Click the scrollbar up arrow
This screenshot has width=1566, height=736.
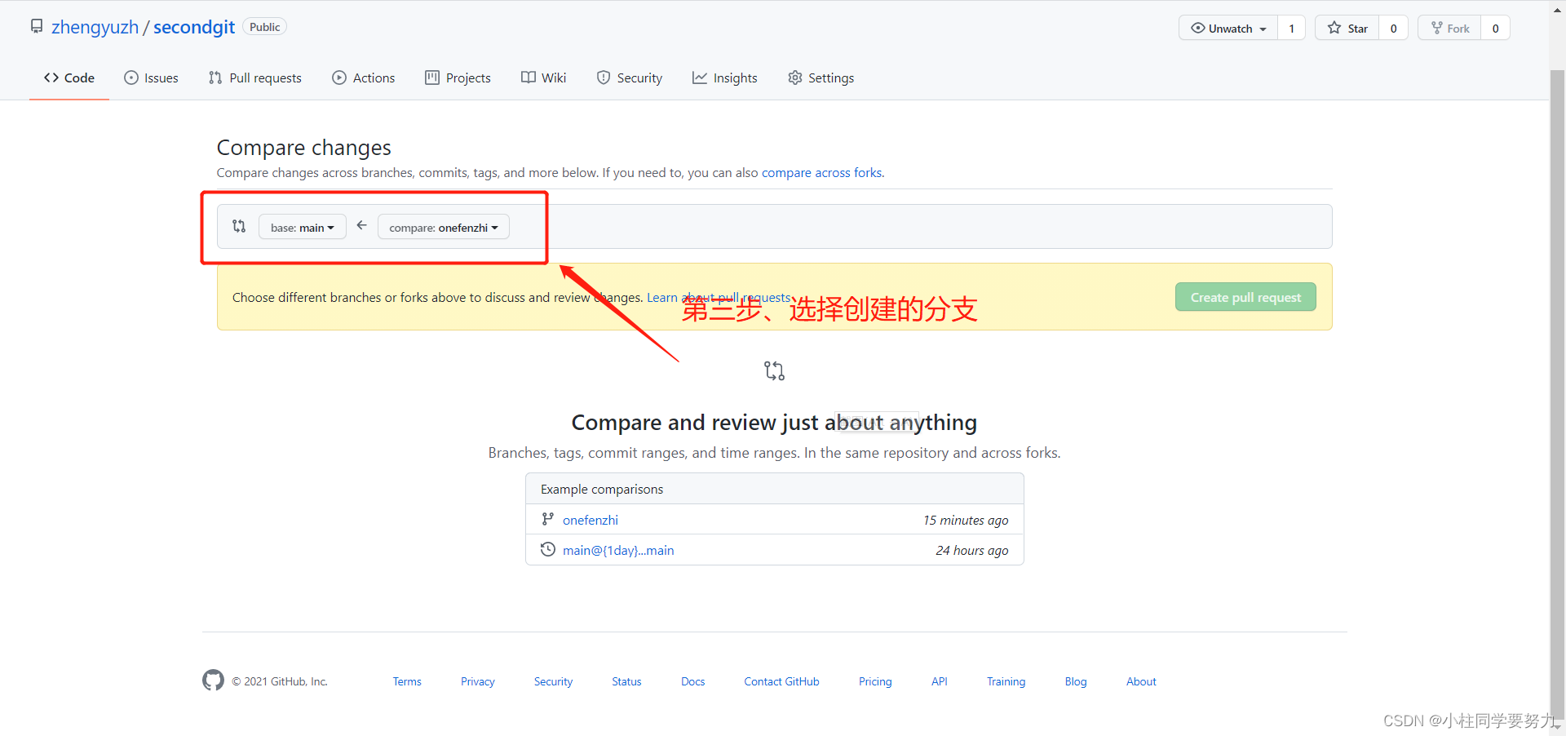point(1557,8)
